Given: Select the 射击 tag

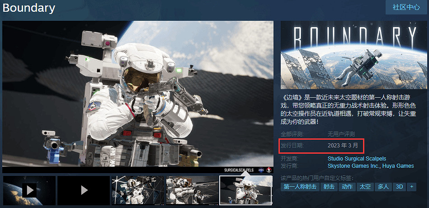Looking at the screenshot, I should click(x=329, y=187).
